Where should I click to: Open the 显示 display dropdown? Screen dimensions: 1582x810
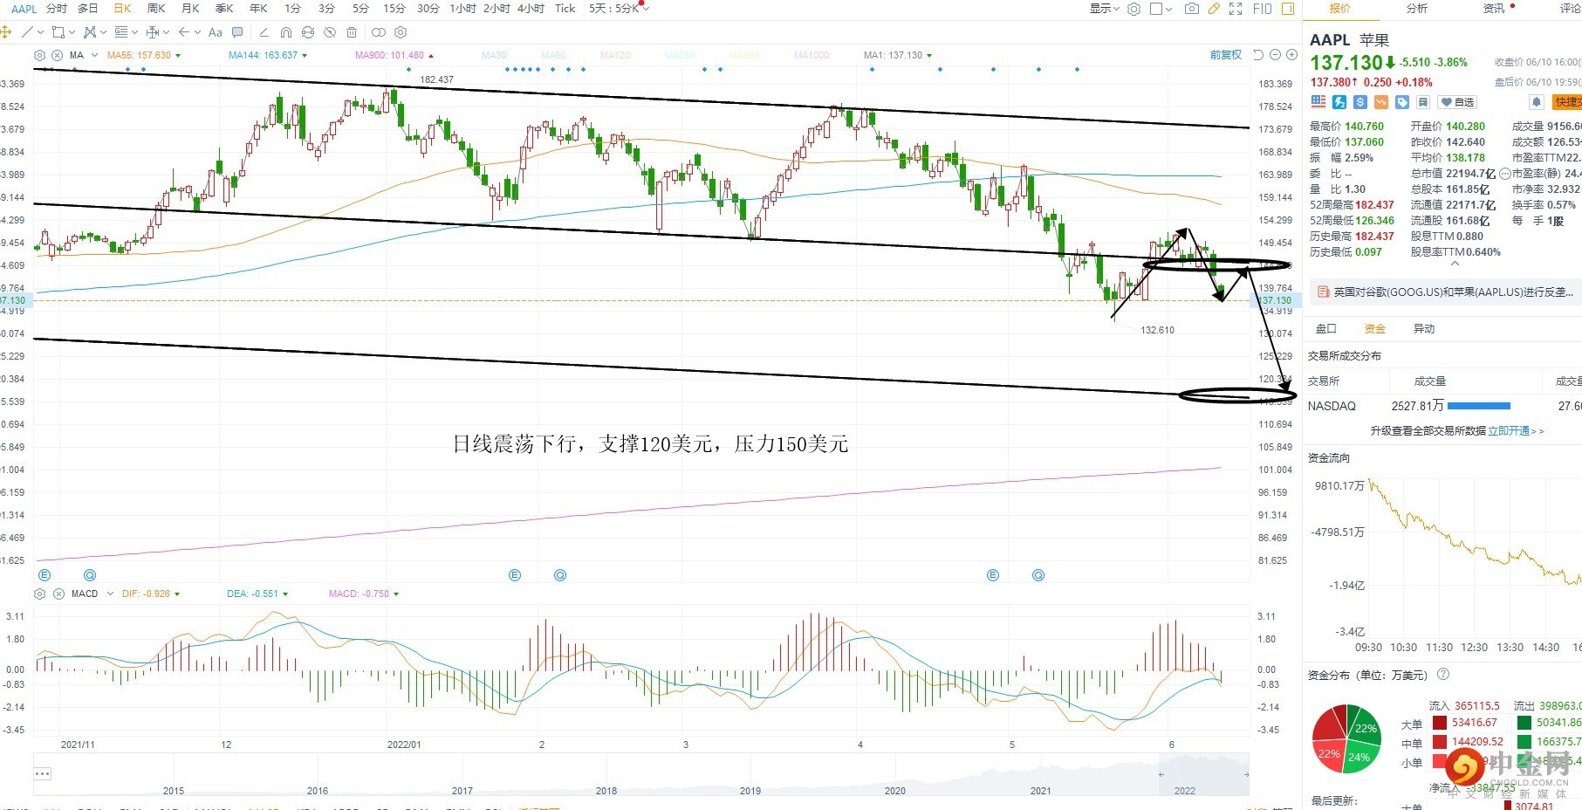point(1104,9)
